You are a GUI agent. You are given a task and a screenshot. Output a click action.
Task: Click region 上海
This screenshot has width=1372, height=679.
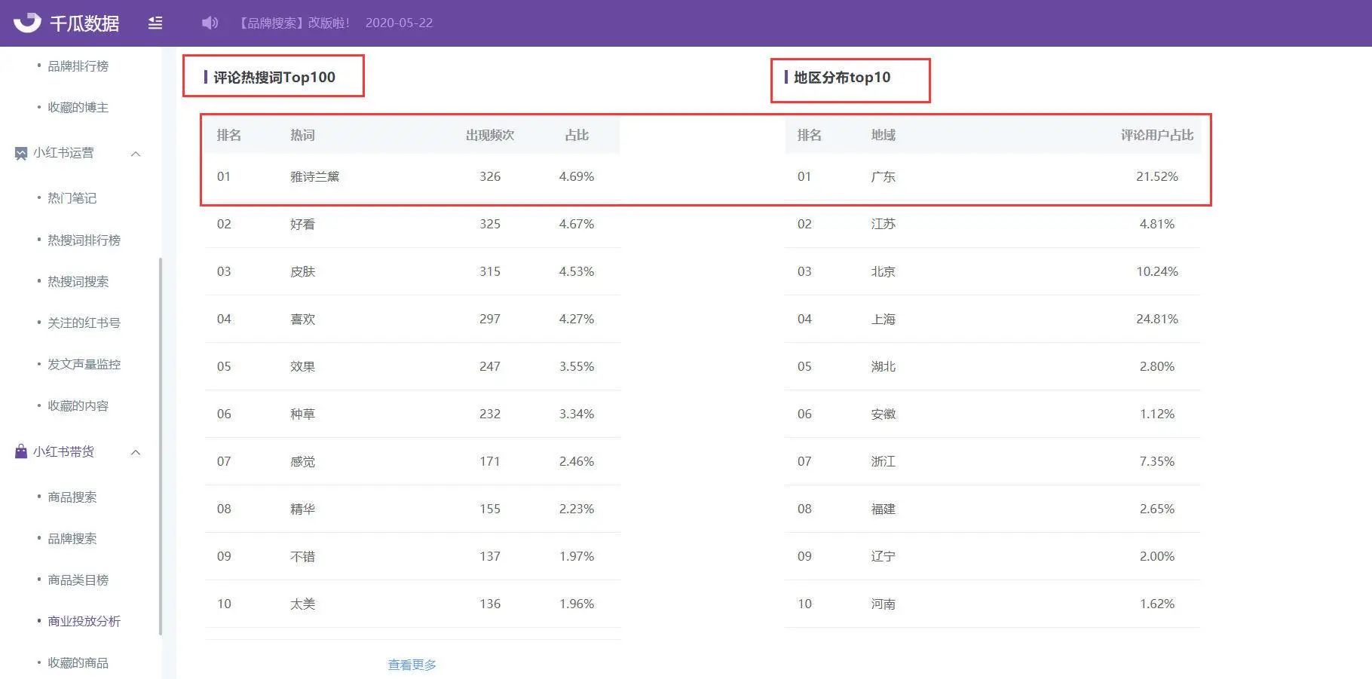pyautogui.click(x=883, y=319)
